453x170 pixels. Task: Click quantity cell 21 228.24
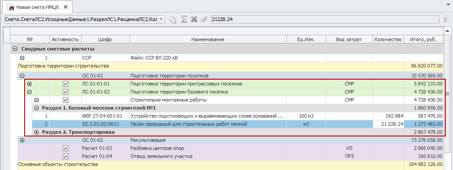click(x=388, y=124)
